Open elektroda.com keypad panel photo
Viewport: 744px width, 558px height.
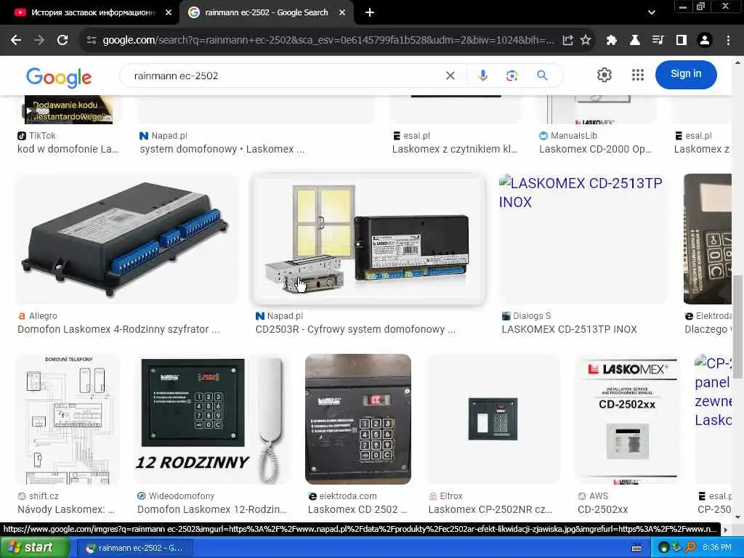[358, 419]
